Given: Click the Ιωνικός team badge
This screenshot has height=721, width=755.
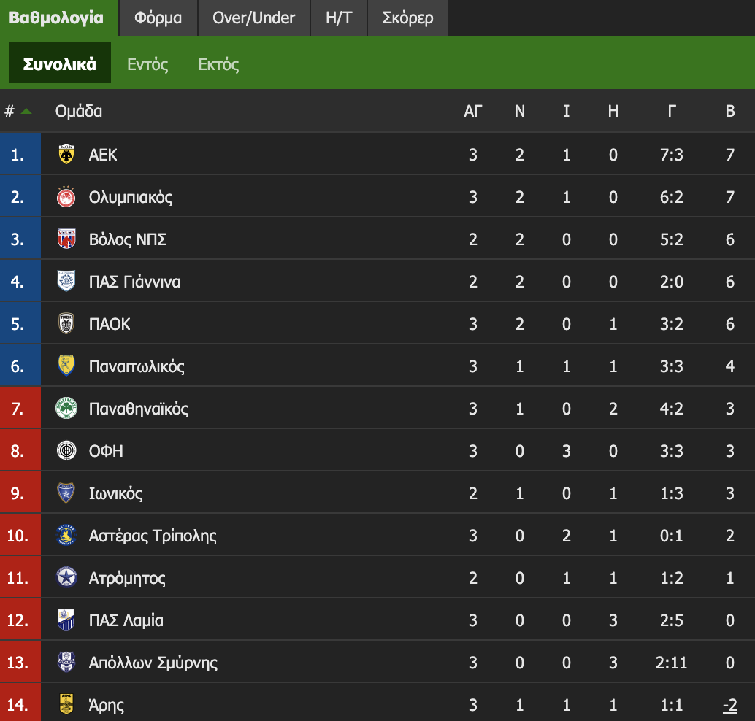Looking at the screenshot, I should 66,493.
